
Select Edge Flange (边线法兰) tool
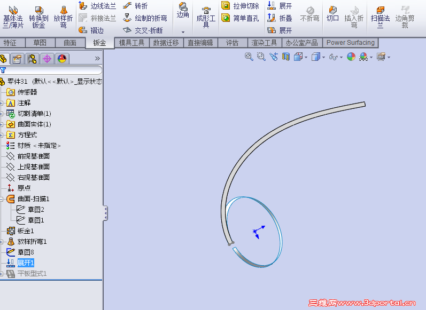pyautogui.click(x=97, y=6)
